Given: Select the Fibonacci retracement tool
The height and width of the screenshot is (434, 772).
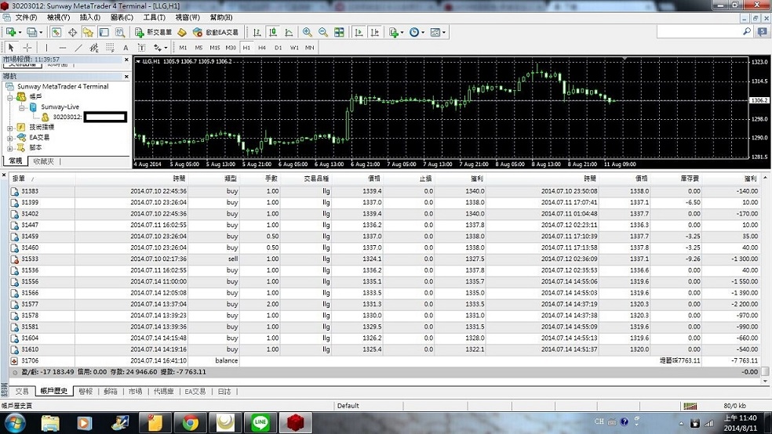Looking at the screenshot, I should pos(110,48).
